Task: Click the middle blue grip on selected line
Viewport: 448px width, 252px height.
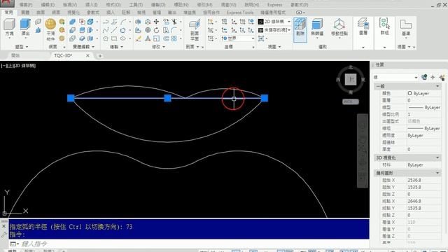Action: pos(168,98)
